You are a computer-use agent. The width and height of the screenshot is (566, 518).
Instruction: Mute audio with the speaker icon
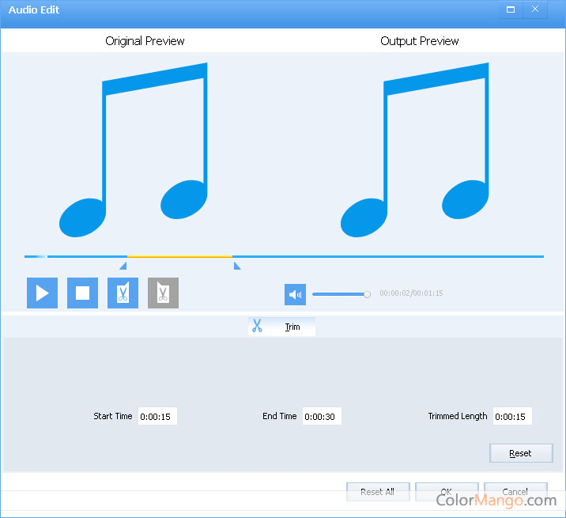[295, 294]
